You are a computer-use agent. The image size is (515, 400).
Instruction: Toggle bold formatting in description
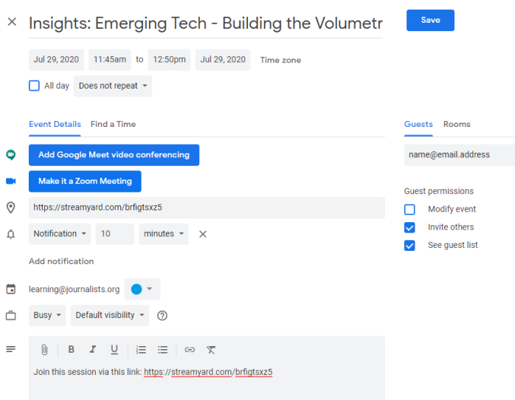(x=72, y=350)
